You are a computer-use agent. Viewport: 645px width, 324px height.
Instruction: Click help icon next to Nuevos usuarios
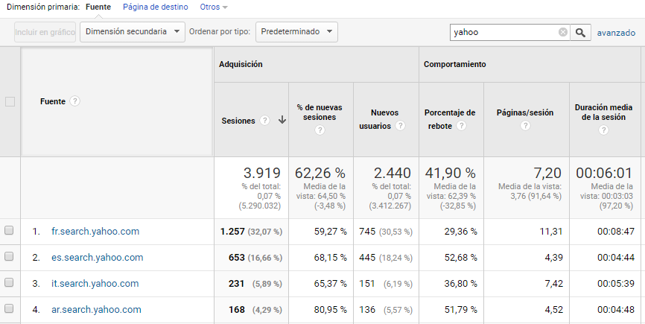401,125
